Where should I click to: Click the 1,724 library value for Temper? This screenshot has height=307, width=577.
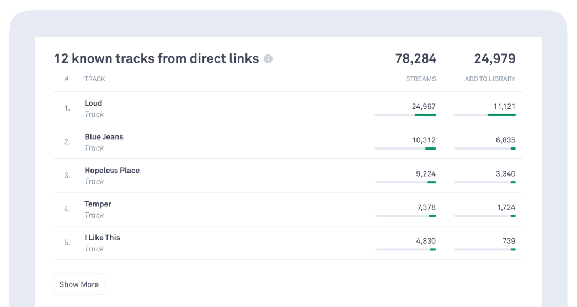[x=506, y=207]
